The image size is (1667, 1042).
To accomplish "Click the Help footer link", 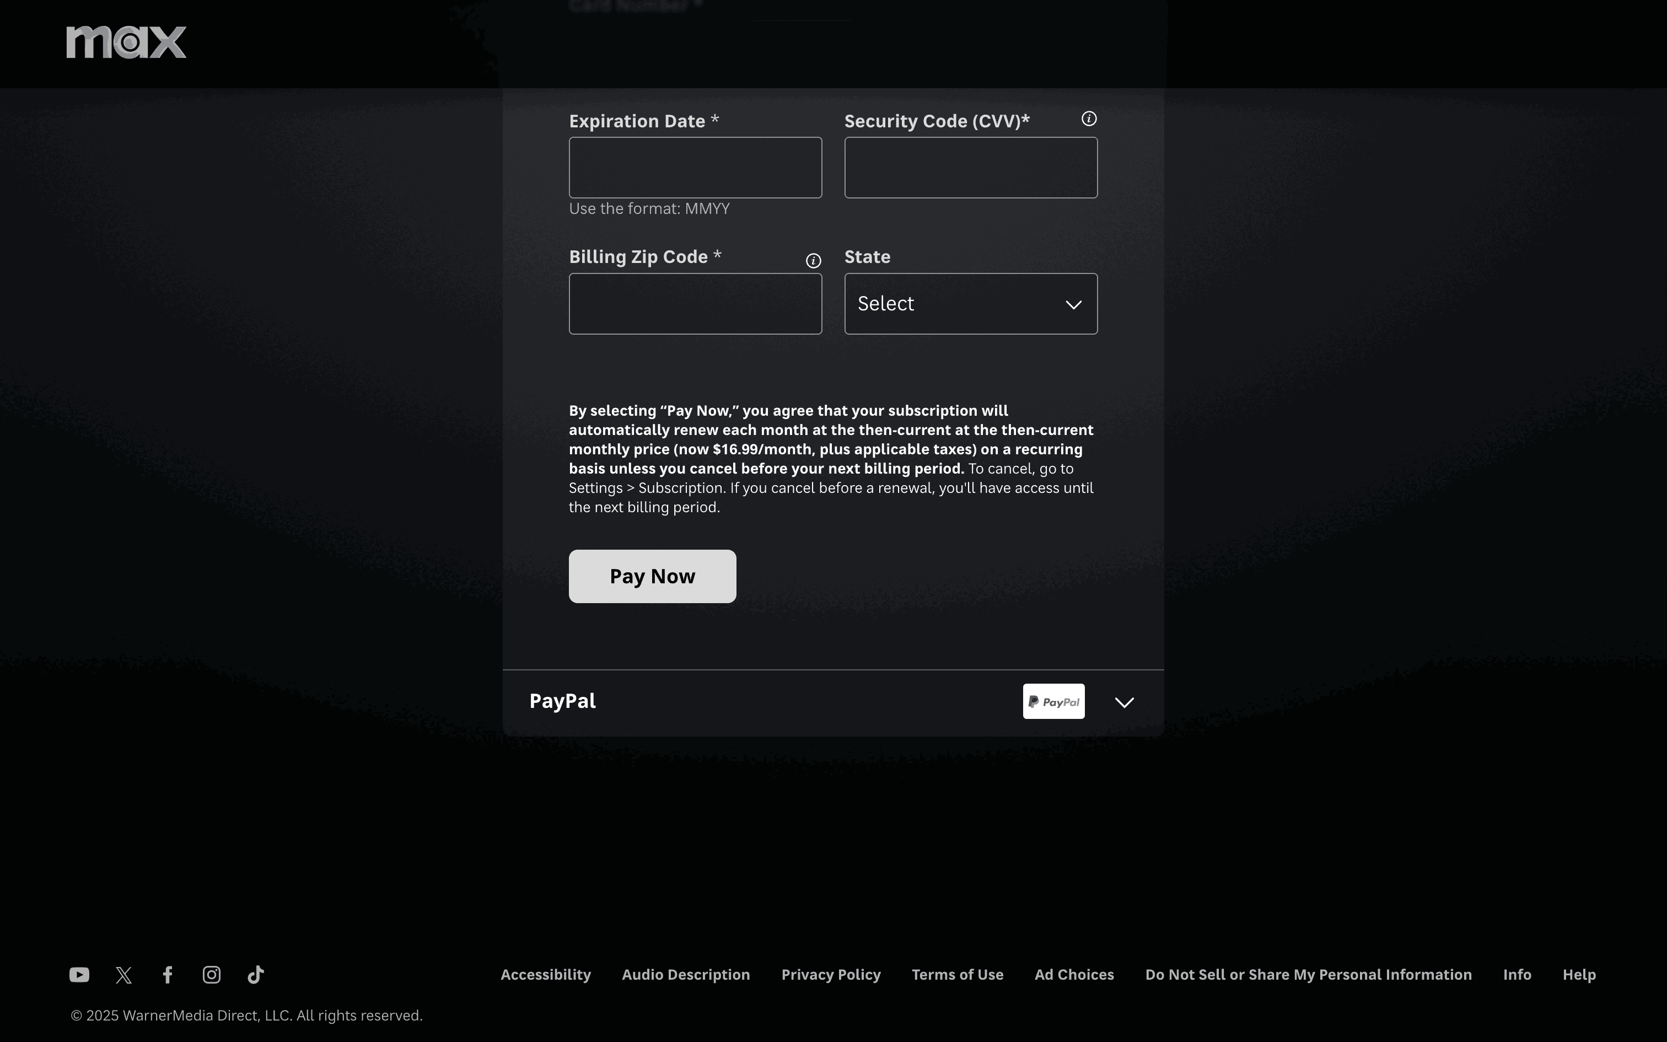I will click(x=1578, y=975).
